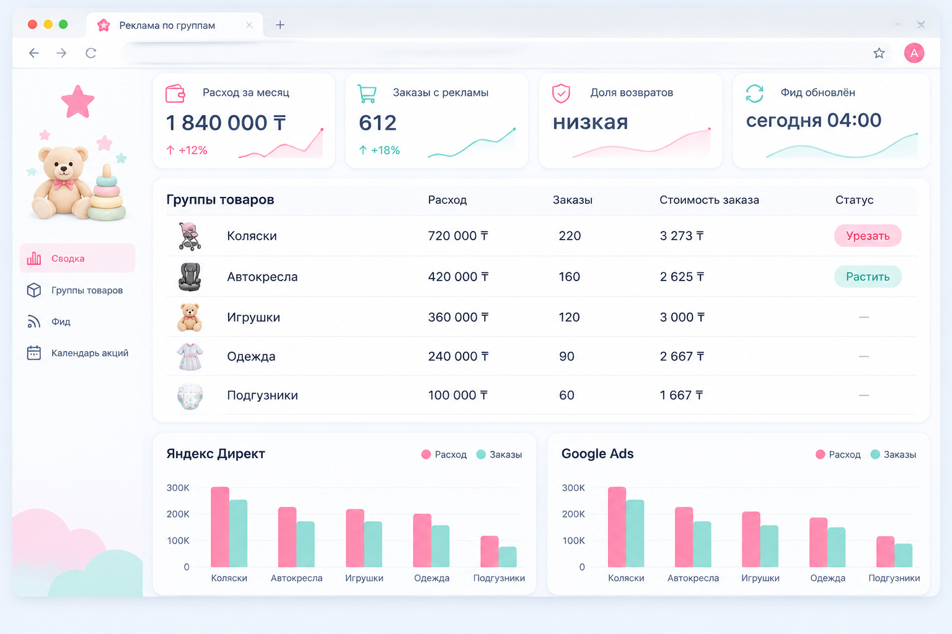Click the wallet icon in Расход за месяц
The height and width of the screenshot is (634, 952).
tap(175, 93)
